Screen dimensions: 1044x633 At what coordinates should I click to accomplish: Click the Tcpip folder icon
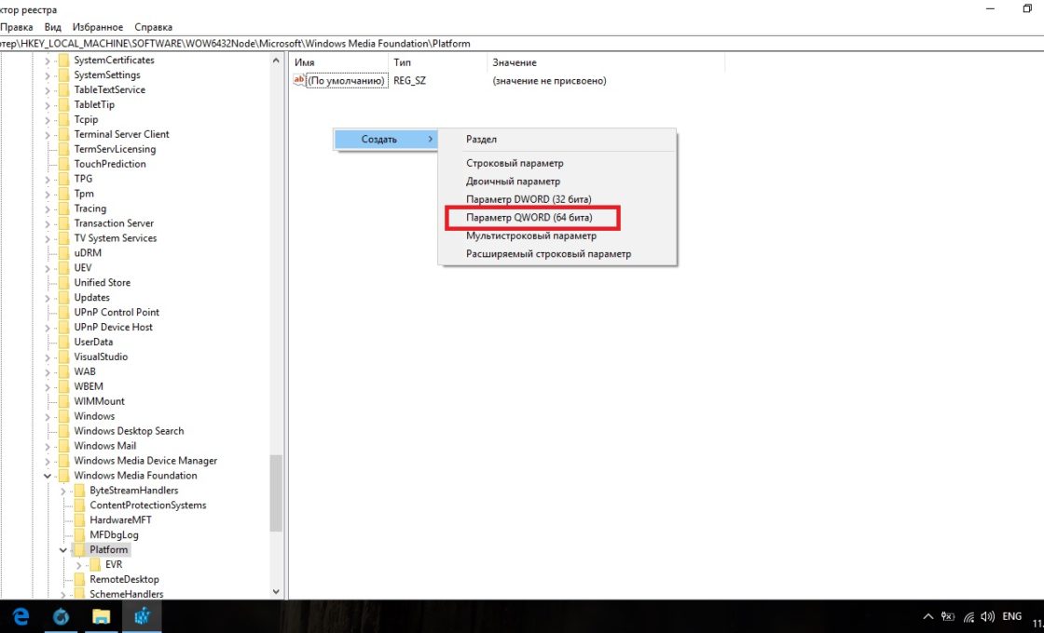pyautogui.click(x=64, y=120)
